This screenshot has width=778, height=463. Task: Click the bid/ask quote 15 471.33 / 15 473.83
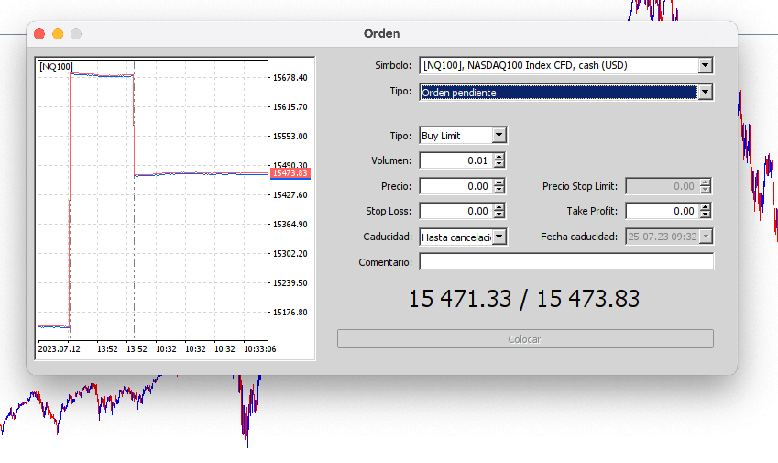(524, 299)
